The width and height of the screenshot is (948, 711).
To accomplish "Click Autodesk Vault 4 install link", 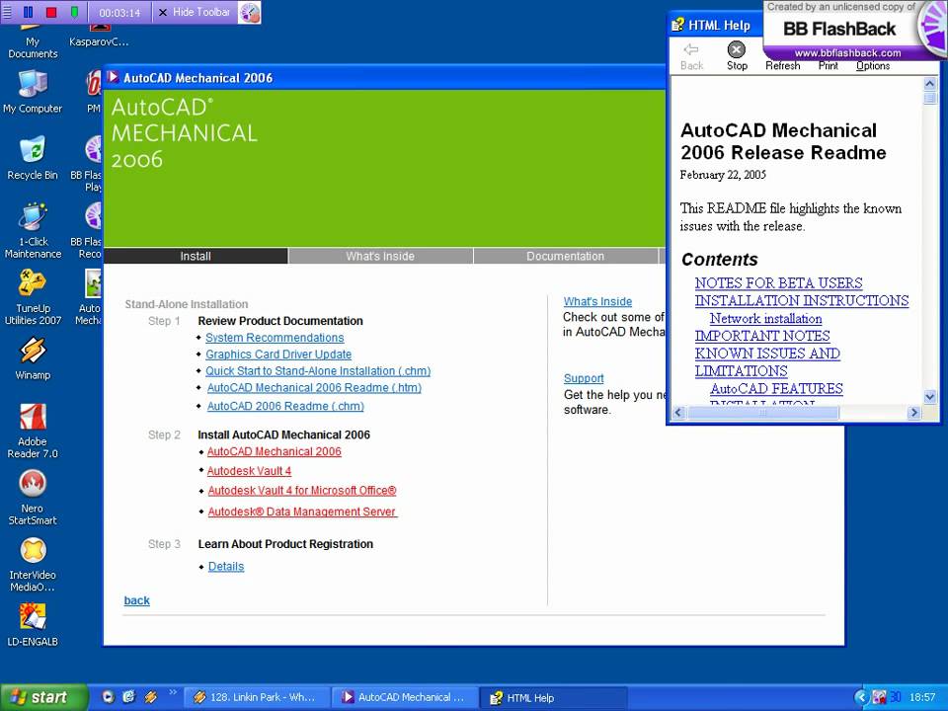I will 249,470.
